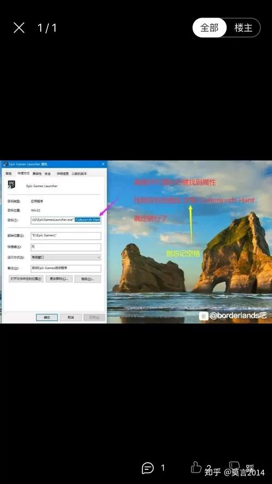Tap the thumbs-up like icon
The height and width of the screenshot is (484, 272).
tap(196, 467)
